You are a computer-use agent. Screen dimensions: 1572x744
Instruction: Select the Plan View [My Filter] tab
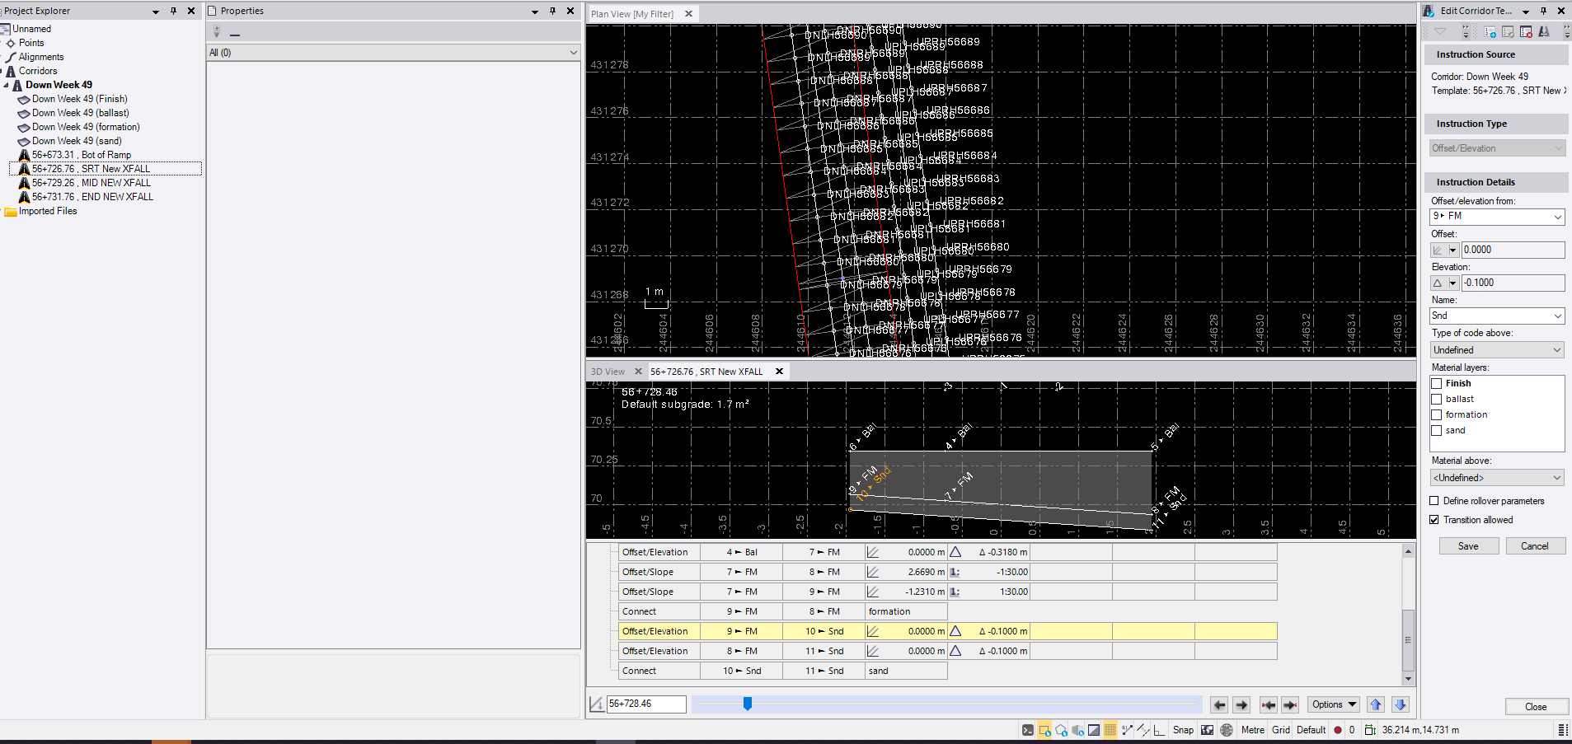point(632,14)
